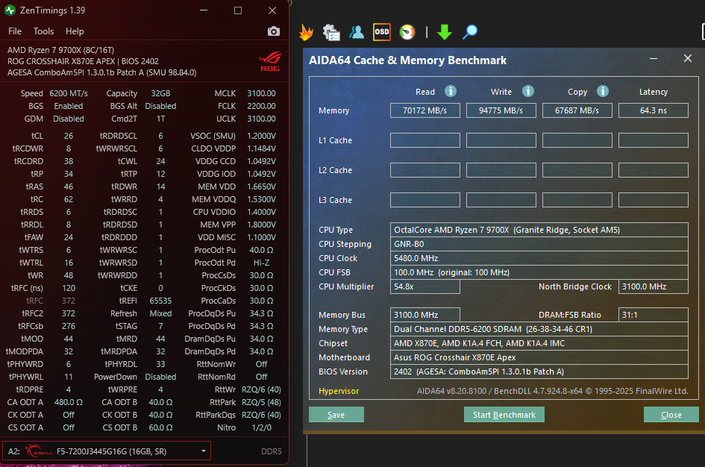
Task: Maximize the ZenTimings window
Action: (x=238, y=10)
